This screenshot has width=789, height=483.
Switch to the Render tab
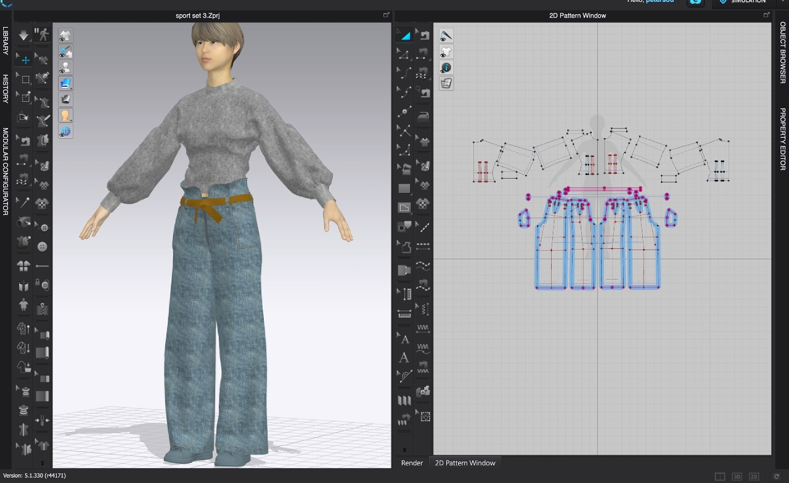point(412,463)
